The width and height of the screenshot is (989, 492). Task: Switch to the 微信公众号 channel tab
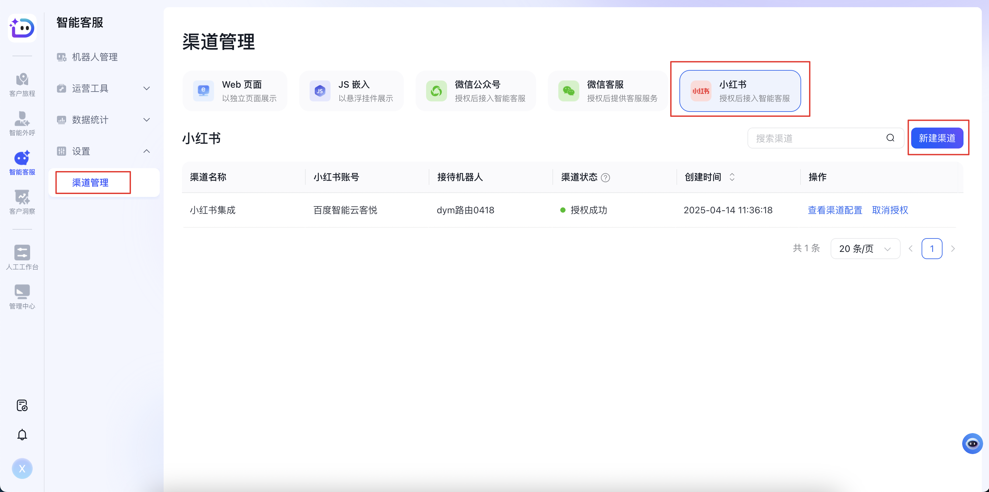pos(476,91)
